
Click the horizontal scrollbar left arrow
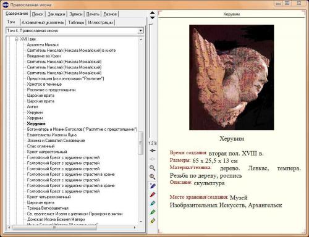(x=9, y=228)
